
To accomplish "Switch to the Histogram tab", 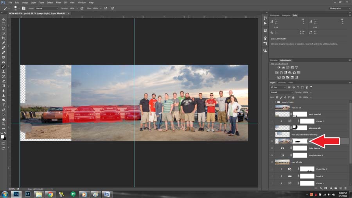I will (x=275, y=15).
